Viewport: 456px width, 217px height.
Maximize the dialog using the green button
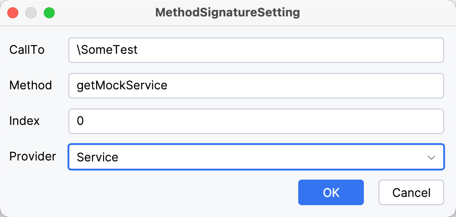[49, 13]
